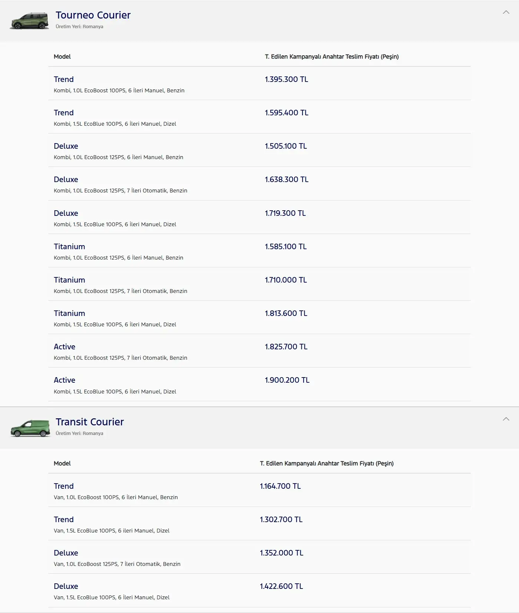Select Titanium priced 1.585.100 TL

(x=259, y=251)
